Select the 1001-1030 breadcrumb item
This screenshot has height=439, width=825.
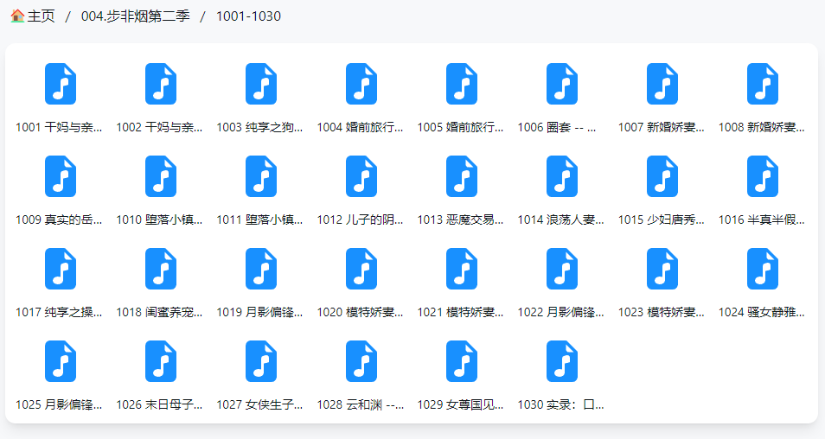click(248, 16)
